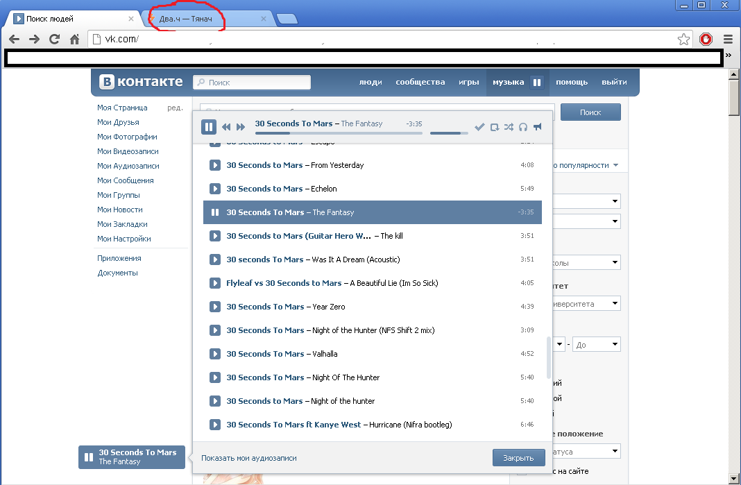This screenshot has width=741, height=485.
Task: Open игры in the header
Action: pyautogui.click(x=469, y=83)
